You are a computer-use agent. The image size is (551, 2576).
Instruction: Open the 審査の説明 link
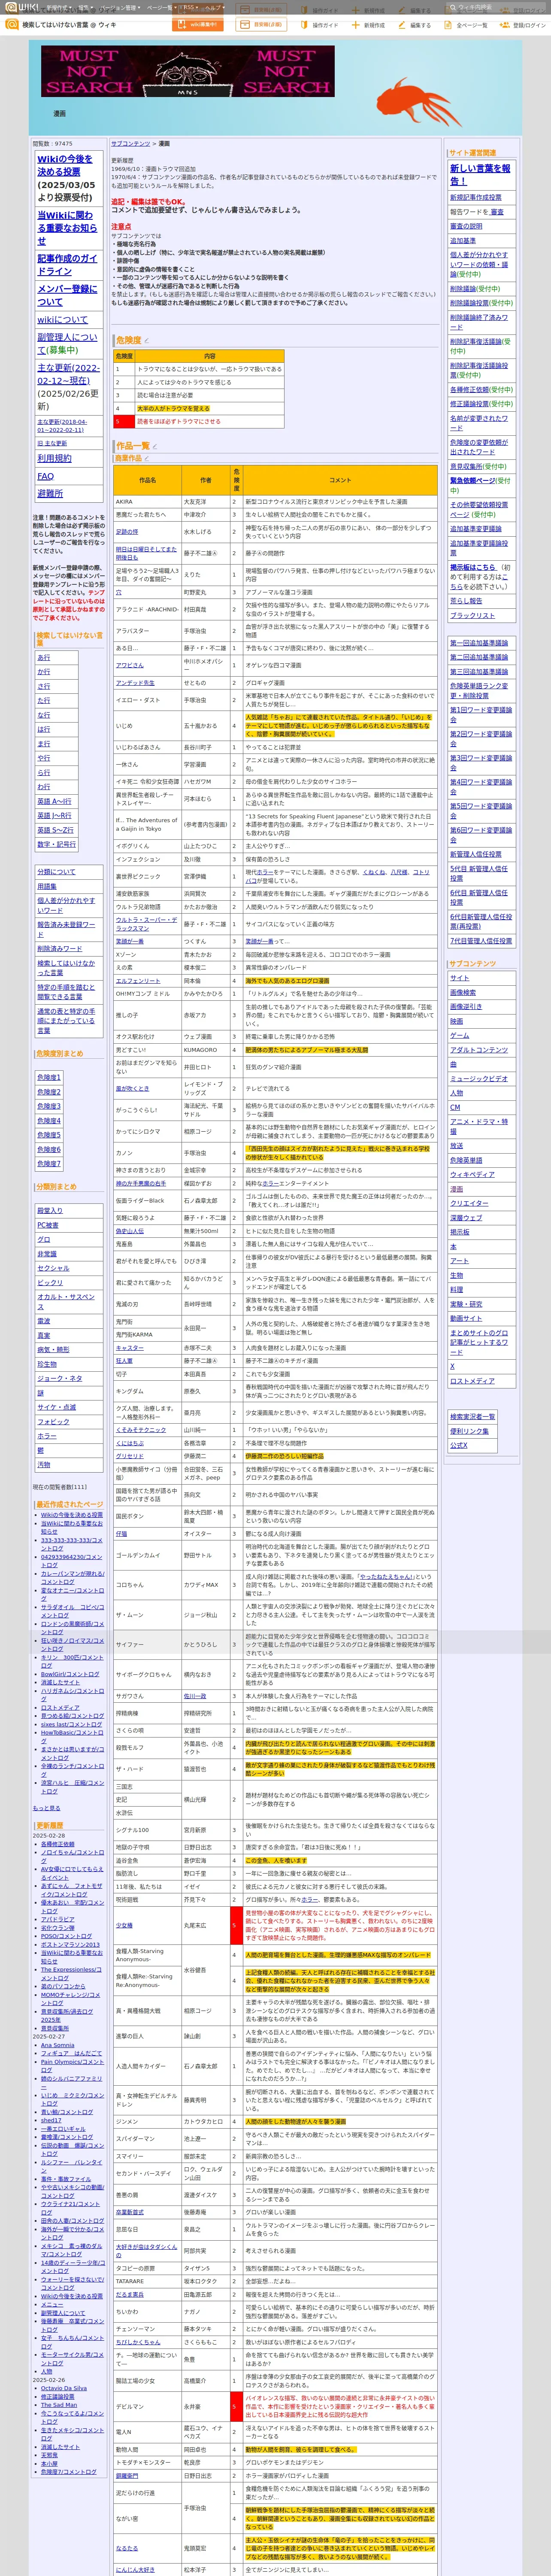point(466,226)
